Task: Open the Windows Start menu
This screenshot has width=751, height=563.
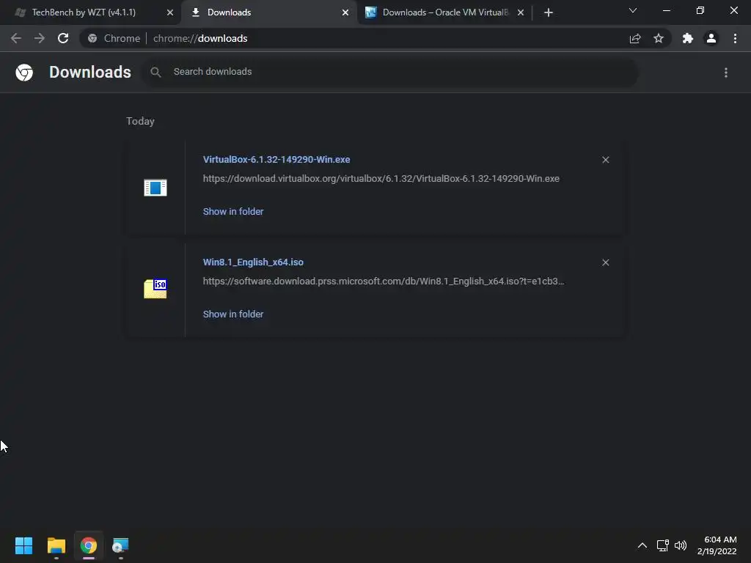Action: [x=23, y=545]
